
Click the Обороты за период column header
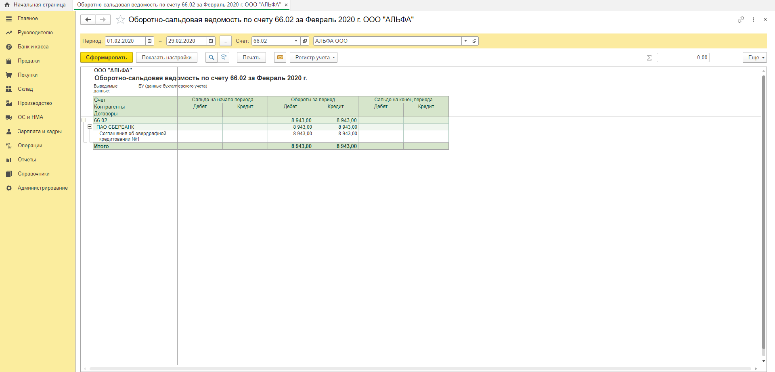click(313, 100)
